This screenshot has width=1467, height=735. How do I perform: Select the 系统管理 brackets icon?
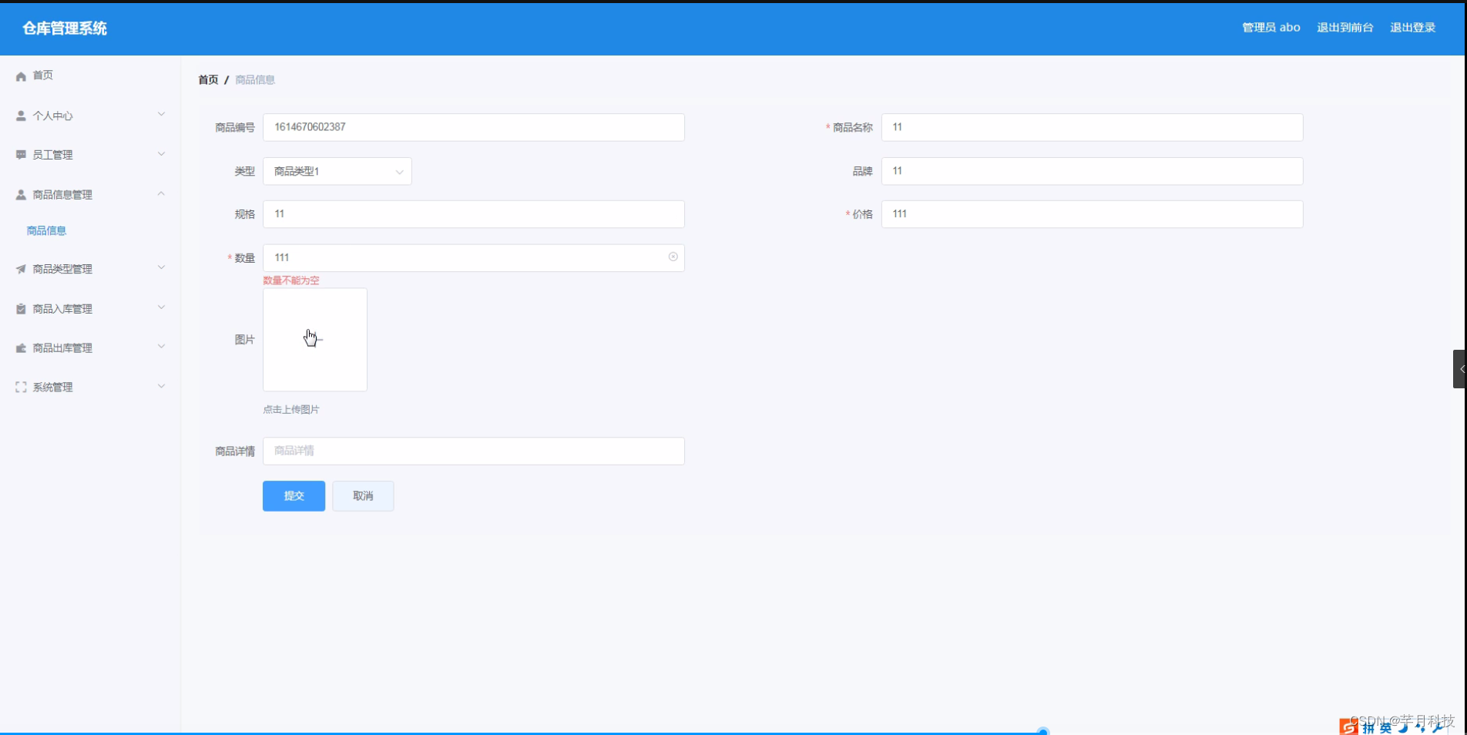[19, 386]
